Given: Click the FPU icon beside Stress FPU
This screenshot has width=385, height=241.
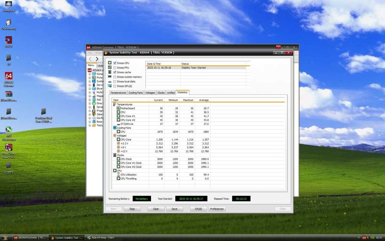Looking at the screenshot, I should pyautogui.click(x=110, y=67).
